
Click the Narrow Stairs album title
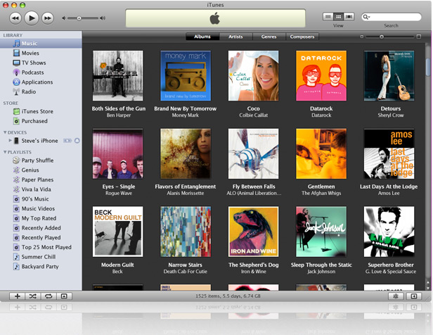pos(186,265)
